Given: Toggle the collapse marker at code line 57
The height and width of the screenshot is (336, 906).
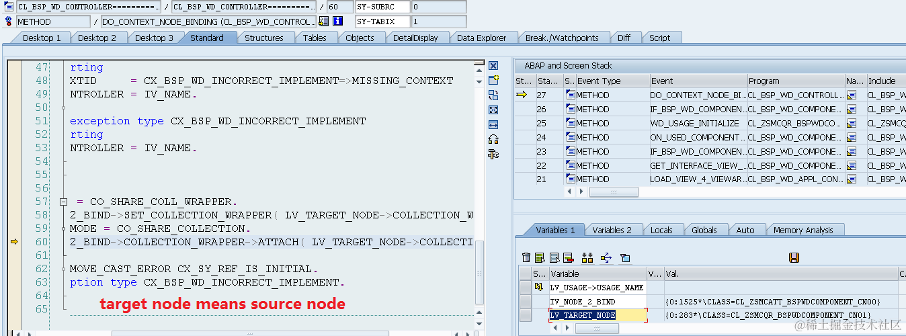Looking at the screenshot, I should (63, 202).
